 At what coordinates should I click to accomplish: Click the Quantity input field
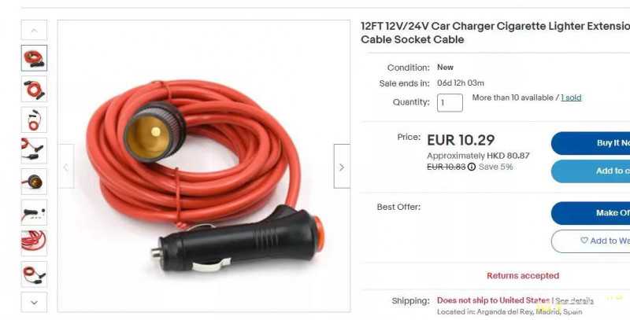pos(450,103)
